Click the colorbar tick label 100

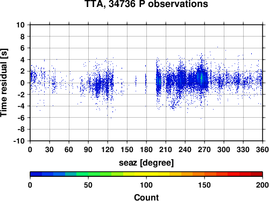pos(146,185)
